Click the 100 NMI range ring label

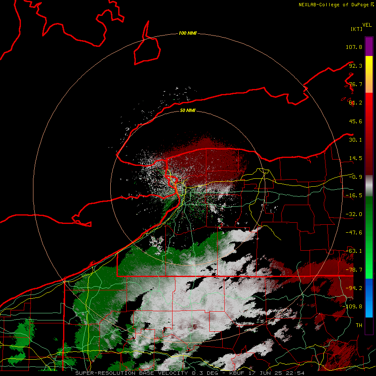click(188, 33)
